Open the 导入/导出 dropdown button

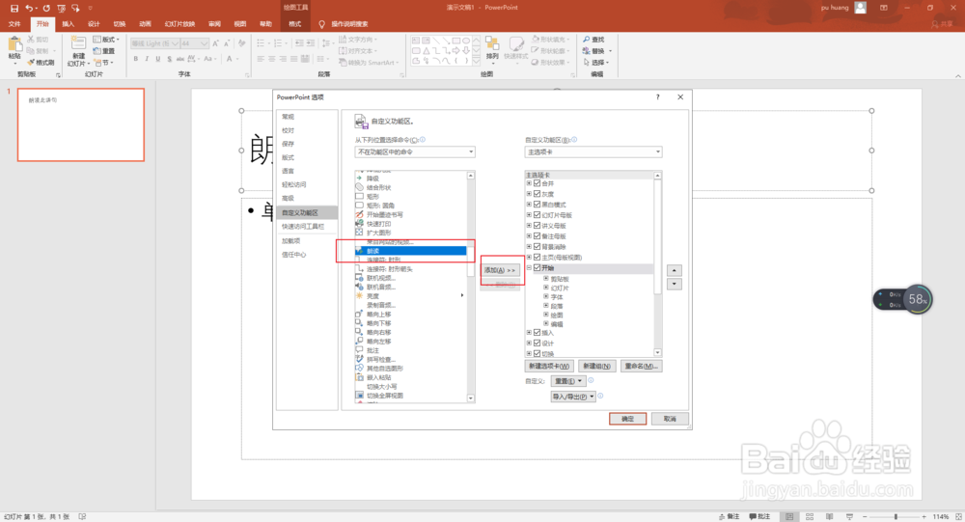point(573,397)
